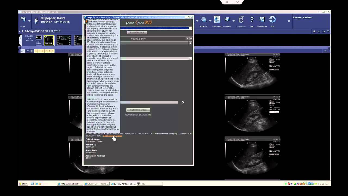This screenshot has height=196, width=348.
Task: Select the A:1 All Stills series thumbnail
Action: tap(49, 40)
